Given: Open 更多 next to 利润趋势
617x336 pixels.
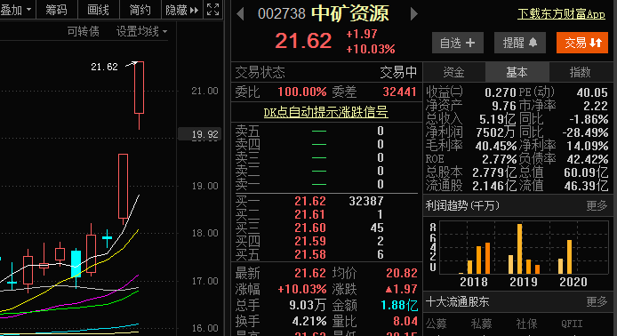Looking at the screenshot, I should tap(597, 205).
